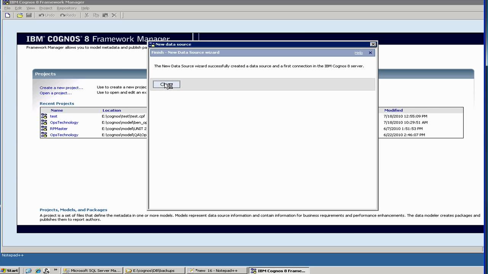Open the View menu
Screen dimensions: 488x274
coord(30,8)
